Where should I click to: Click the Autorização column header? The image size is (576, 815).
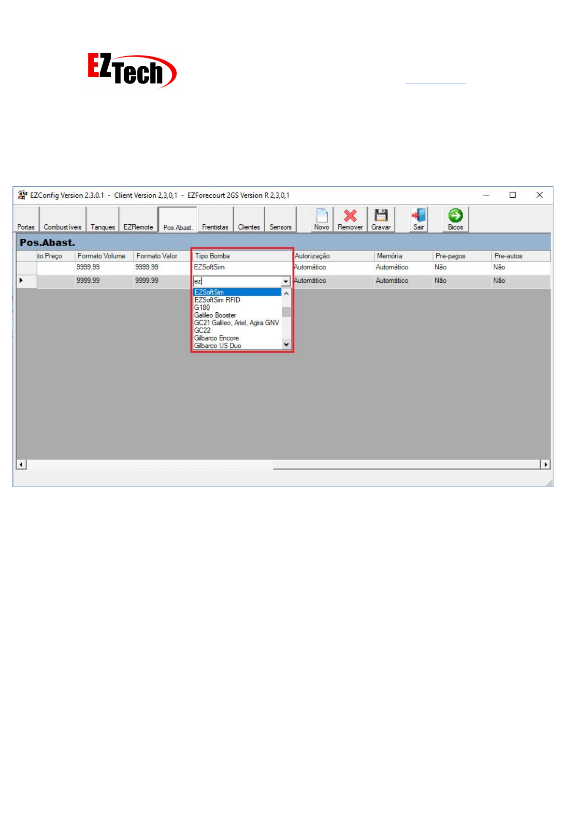click(x=333, y=256)
